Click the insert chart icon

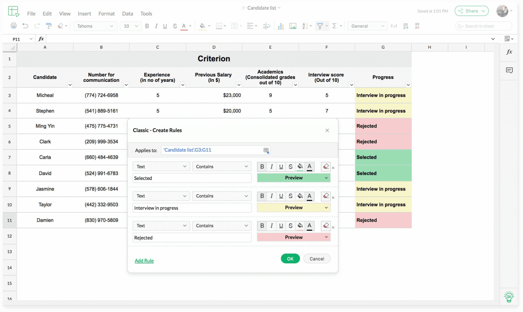281,26
